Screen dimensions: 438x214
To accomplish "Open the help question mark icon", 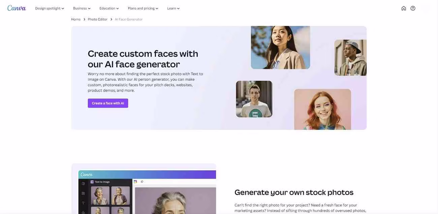I will pyautogui.click(x=413, y=8).
